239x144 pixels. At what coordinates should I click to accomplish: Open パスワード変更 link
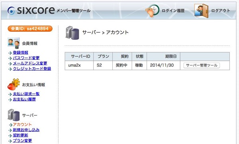(26, 58)
